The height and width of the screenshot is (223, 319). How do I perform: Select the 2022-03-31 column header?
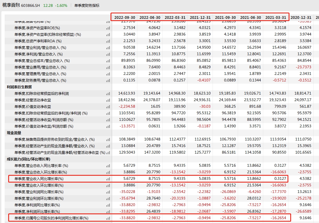point(175,17)
